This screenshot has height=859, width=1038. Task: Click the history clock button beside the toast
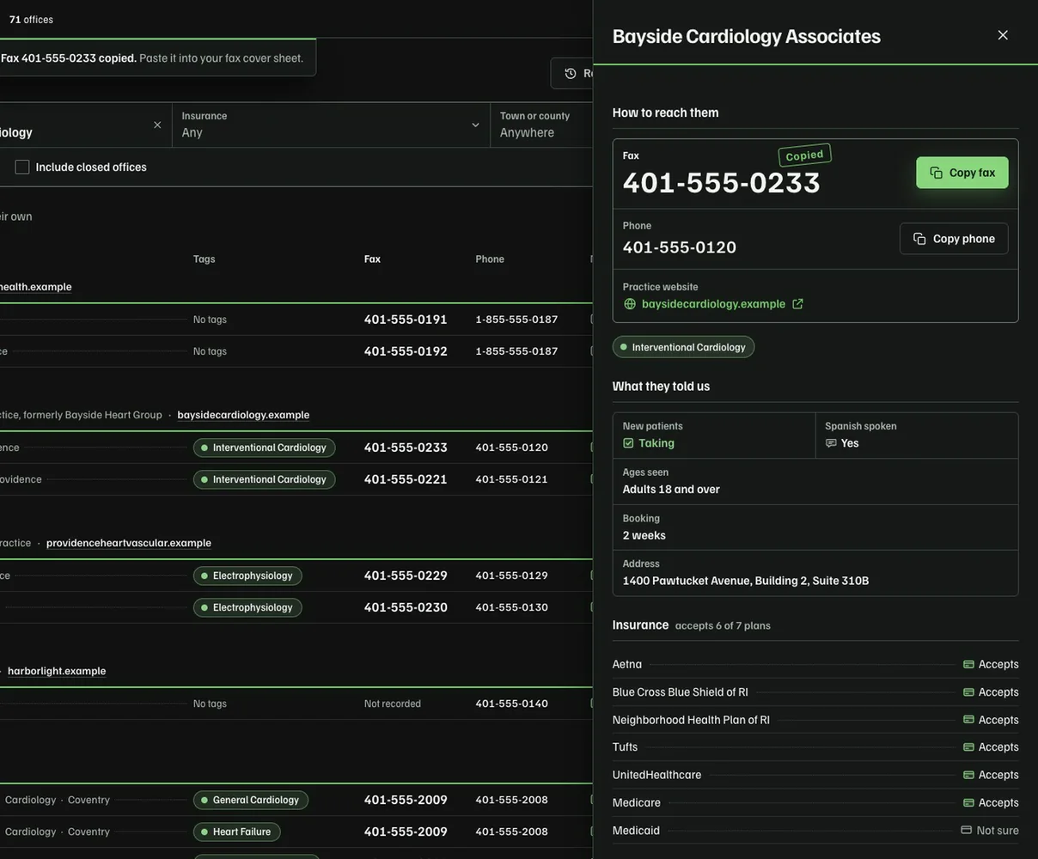[571, 74]
